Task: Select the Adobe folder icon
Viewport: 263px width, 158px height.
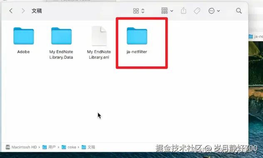Action: [x=24, y=36]
